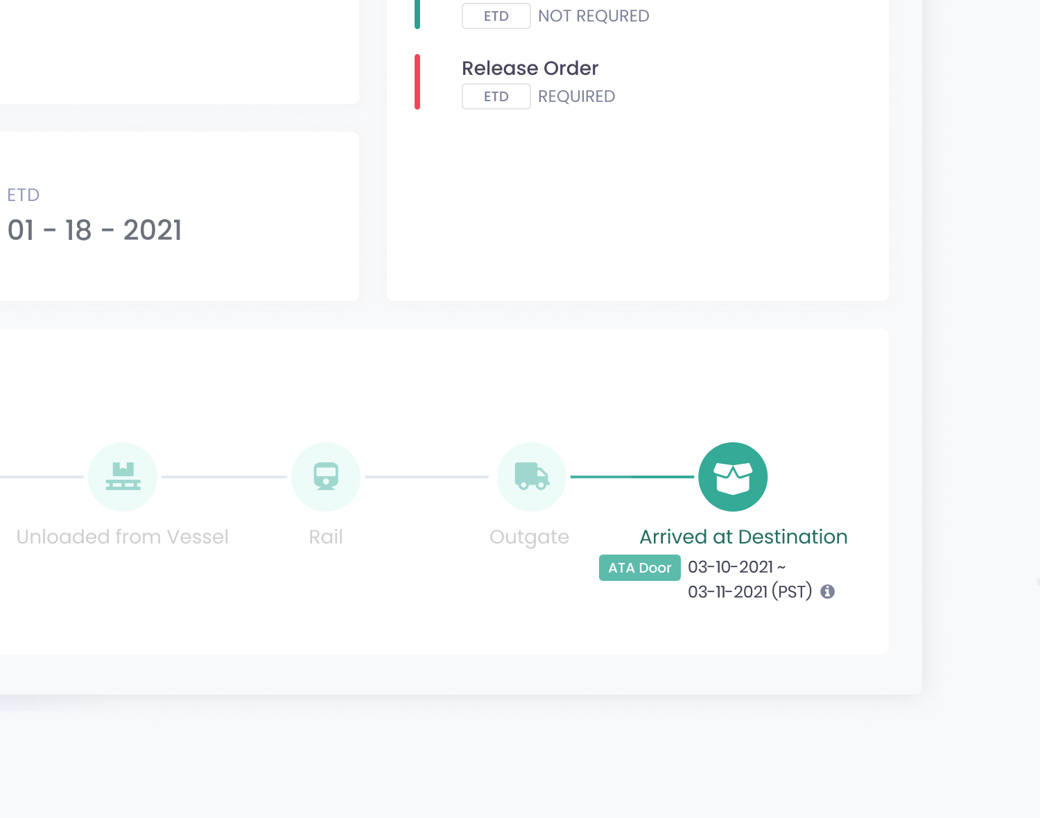Click the Rail train icon
This screenshot has width=1040, height=818.
click(326, 477)
